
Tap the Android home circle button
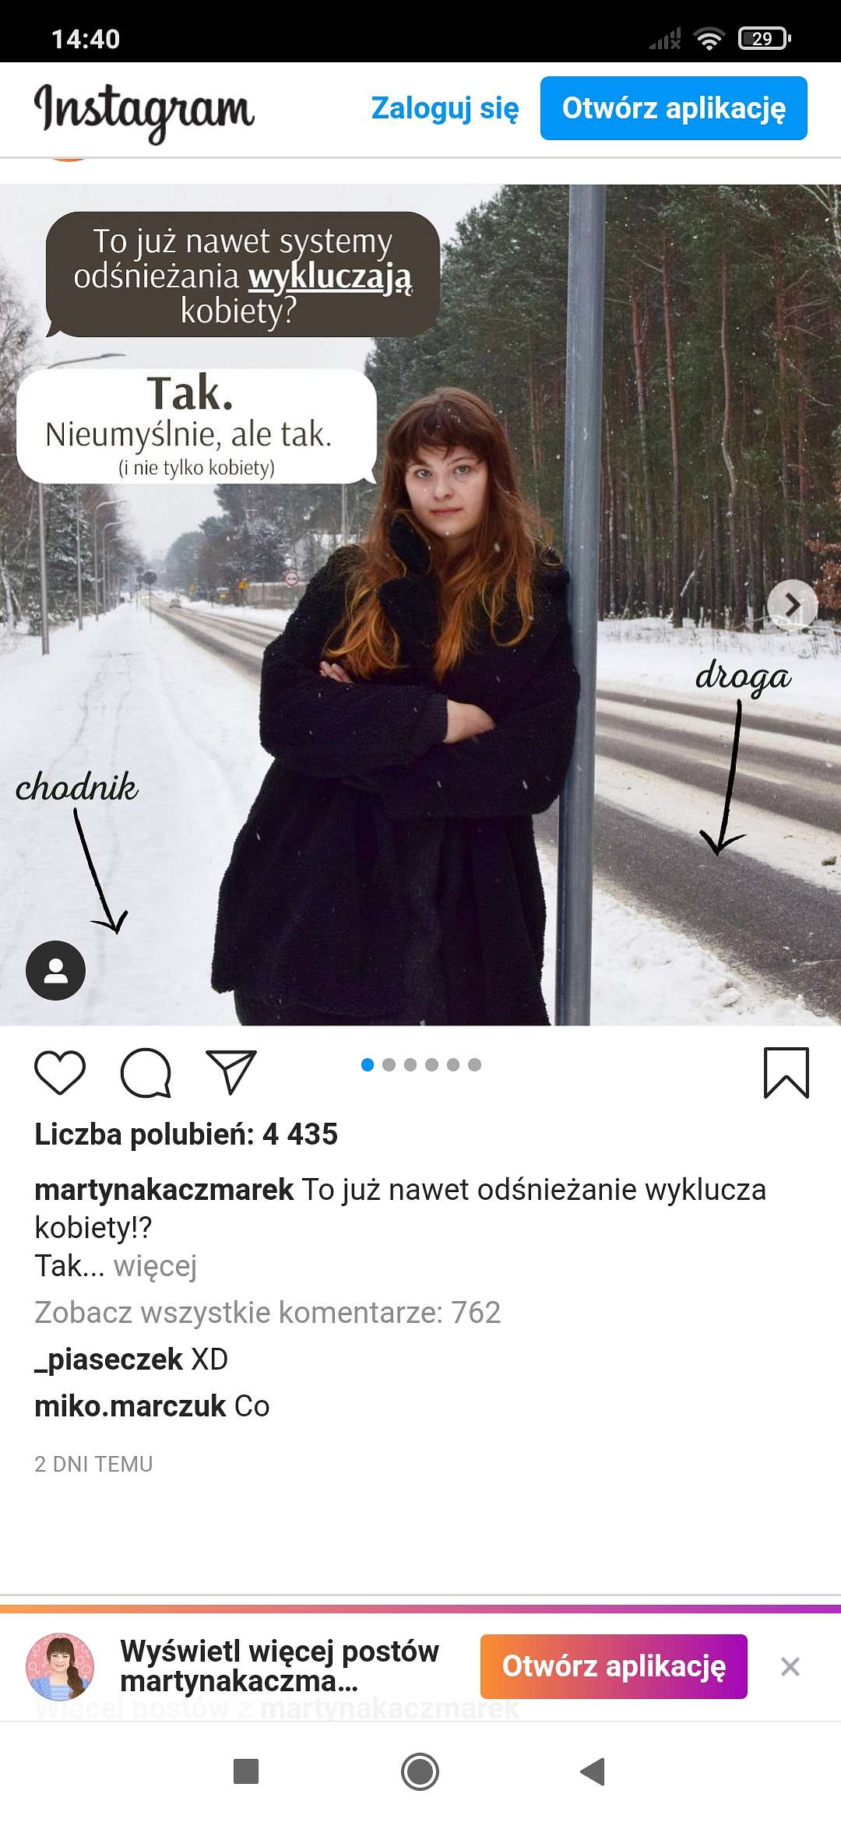point(420,1771)
